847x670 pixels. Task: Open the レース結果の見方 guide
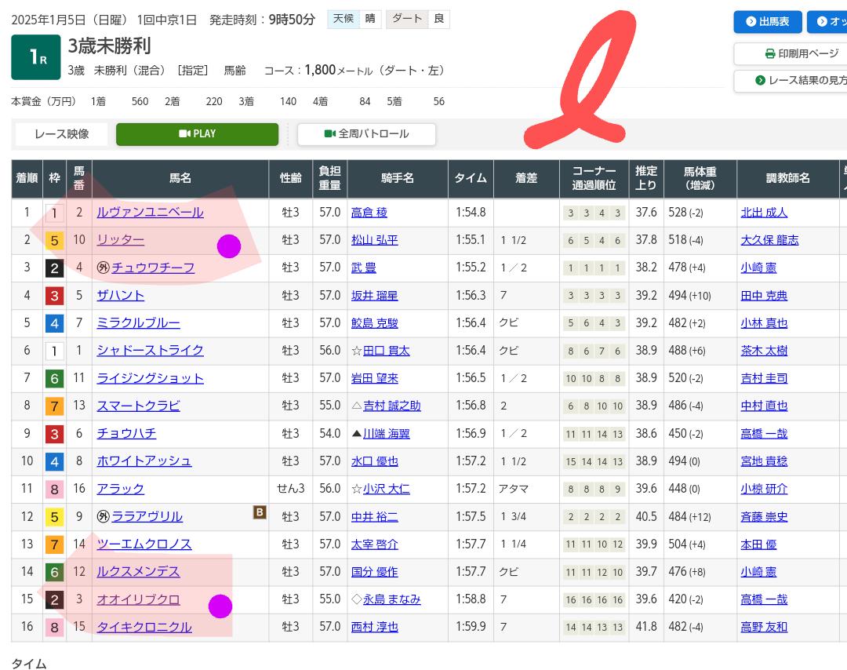point(794,81)
